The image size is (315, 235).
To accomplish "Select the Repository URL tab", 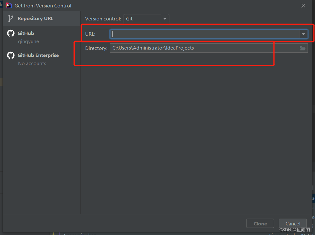I will [x=42, y=19].
